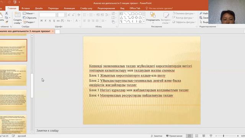Click the font color A button
The height and width of the screenshot is (138, 245).
[77, 21]
